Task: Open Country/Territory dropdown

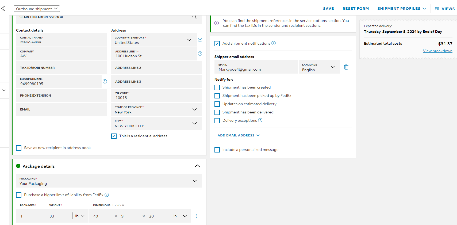Action: click(154, 40)
